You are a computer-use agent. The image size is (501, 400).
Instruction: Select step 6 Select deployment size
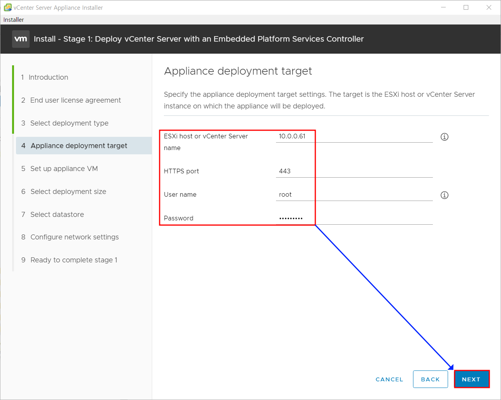[63, 192]
